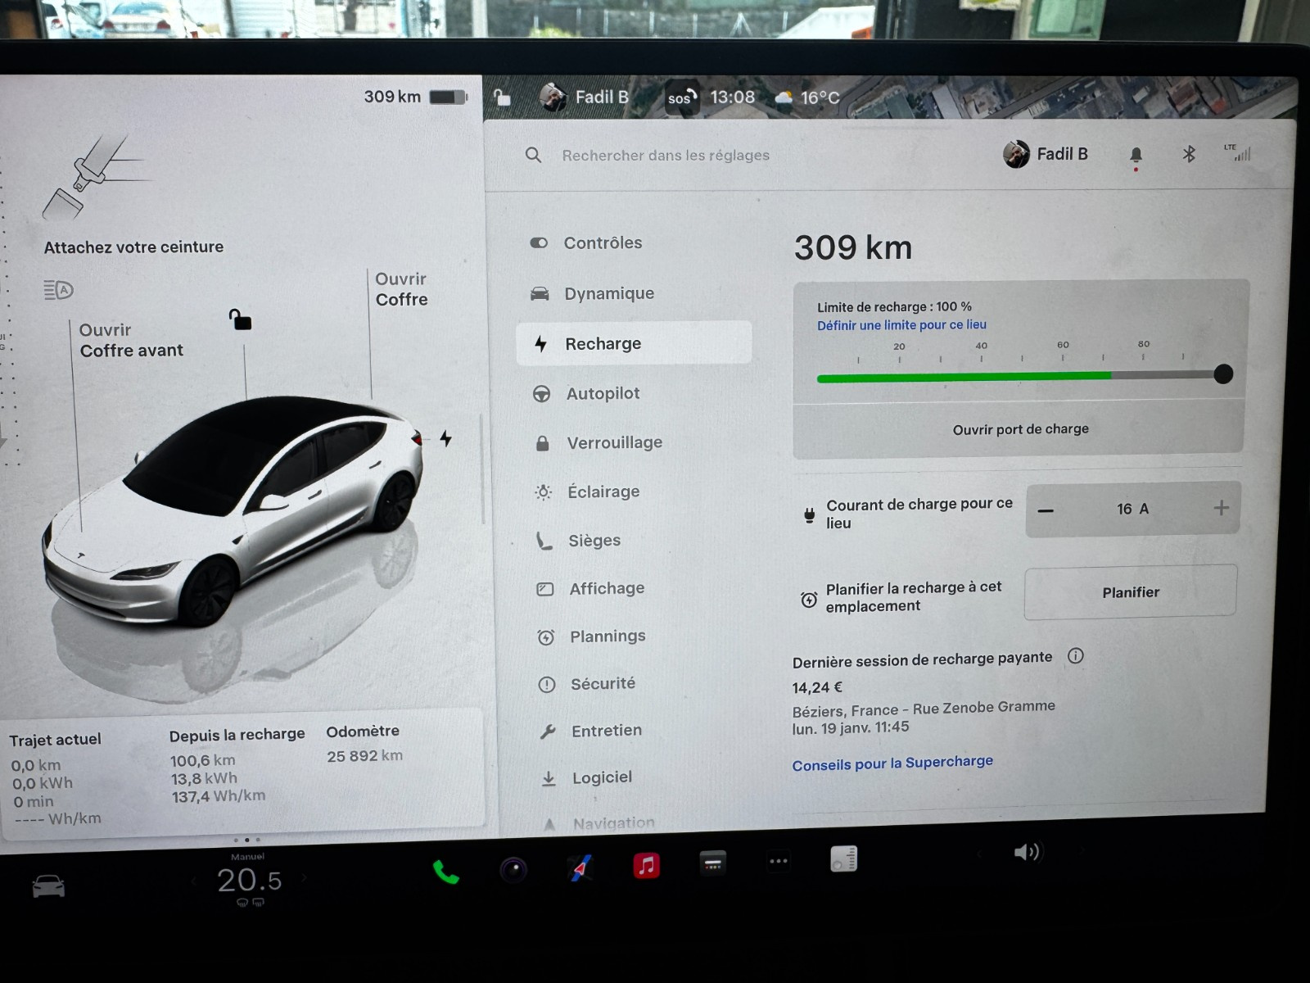Open the Conseils pour la Supercharge link
The image size is (1310, 983).
click(x=892, y=763)
